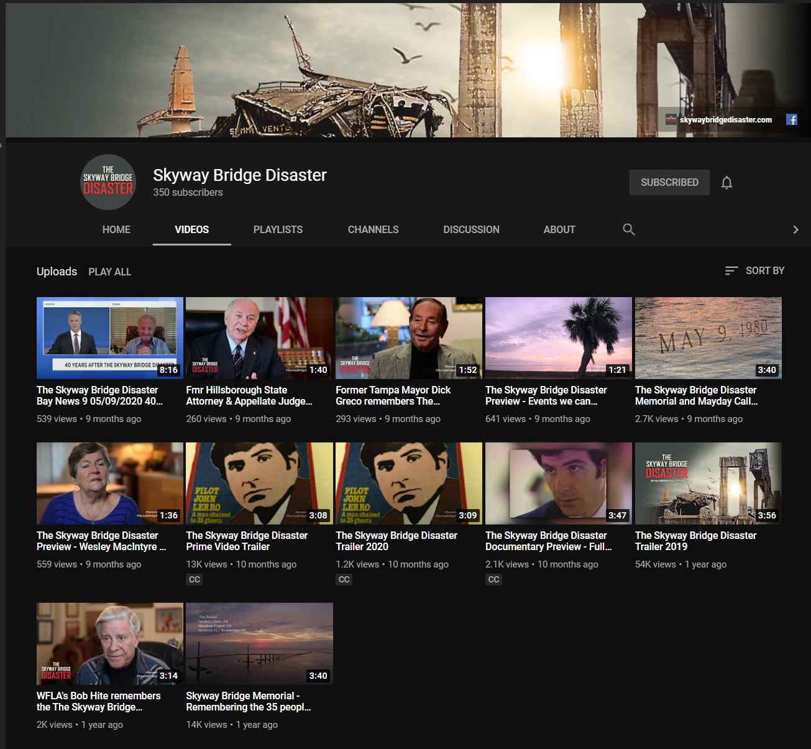Click the Skyway Bridge Disaster channel avatar

[x=108, y=182]
